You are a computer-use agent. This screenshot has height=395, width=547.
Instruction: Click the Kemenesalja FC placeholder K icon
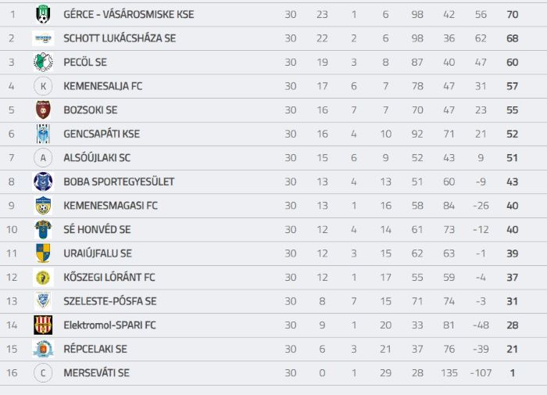(43, 86)
